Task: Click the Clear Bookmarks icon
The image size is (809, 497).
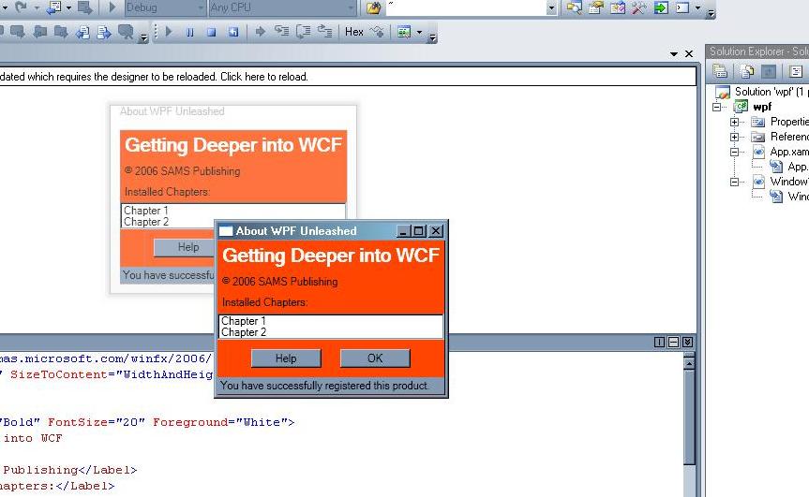Action: (x=126, y=32)
